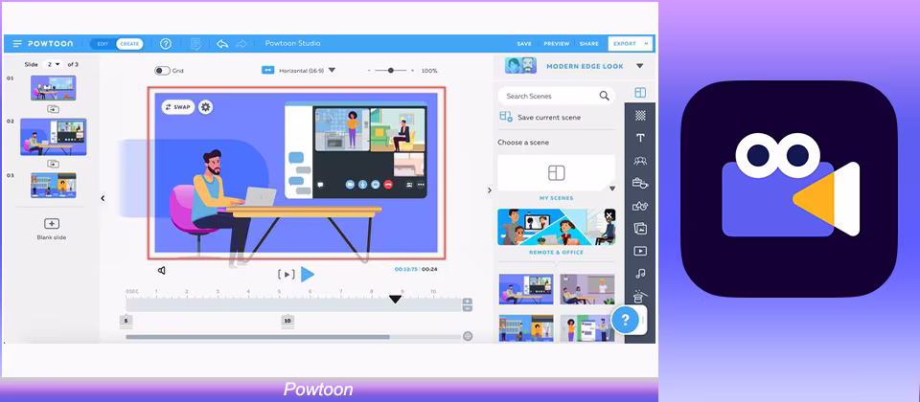Click SAVE in the top bar
920x402 pixels.
tap(524, 44)
